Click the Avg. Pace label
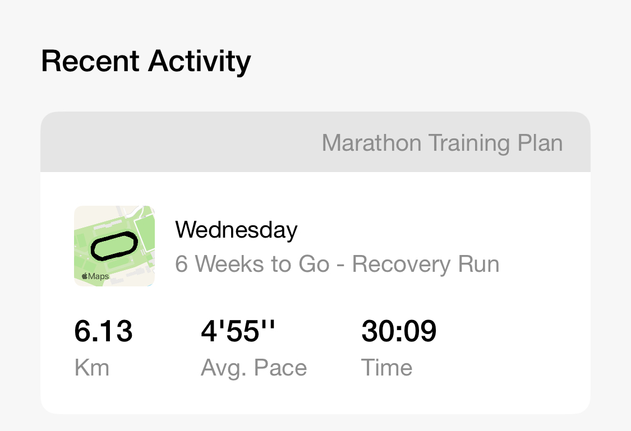 [x=254, y=368]
